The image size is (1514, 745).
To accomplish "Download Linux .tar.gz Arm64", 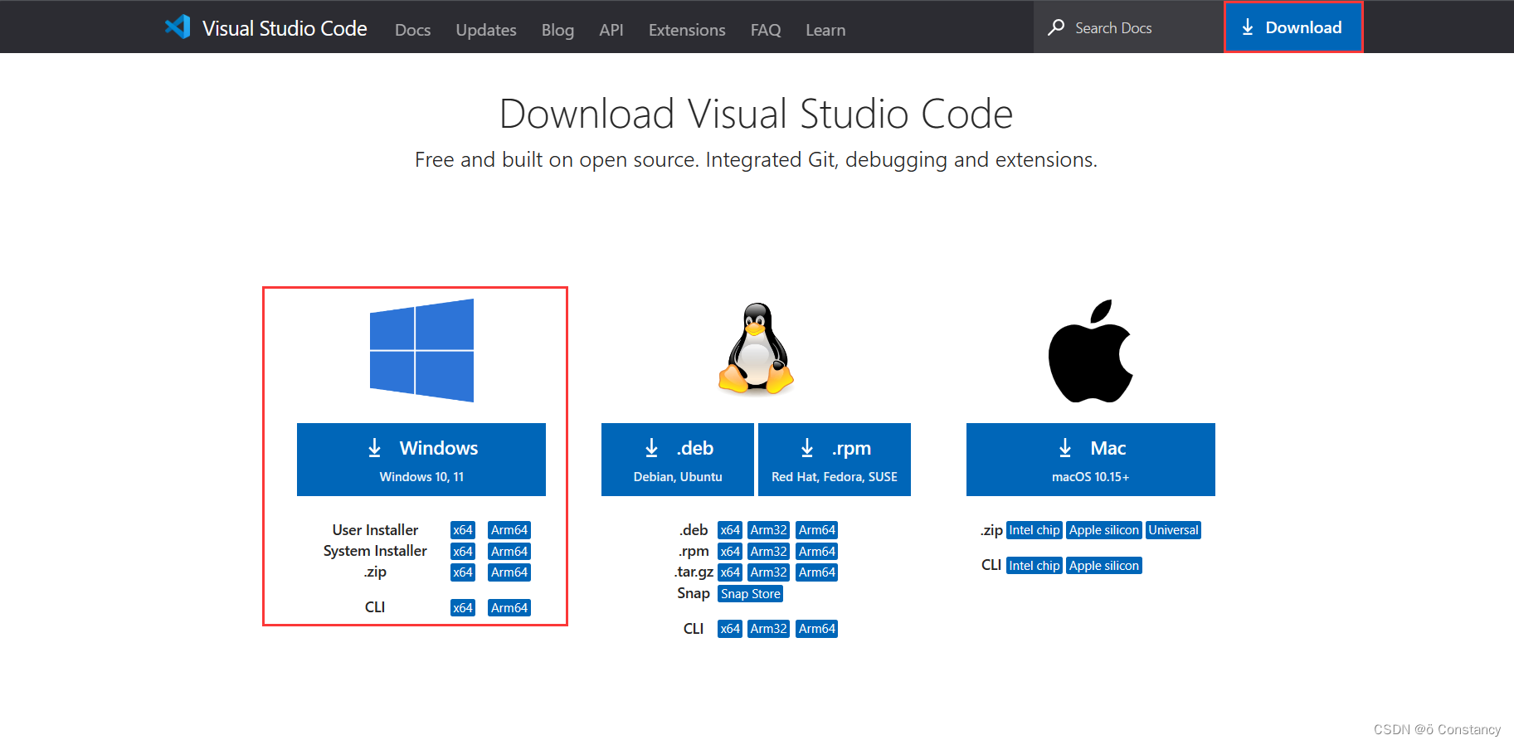I will (817, 572).
